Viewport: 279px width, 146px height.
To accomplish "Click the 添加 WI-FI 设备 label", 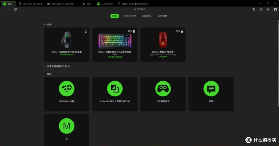I will [67, 101].
